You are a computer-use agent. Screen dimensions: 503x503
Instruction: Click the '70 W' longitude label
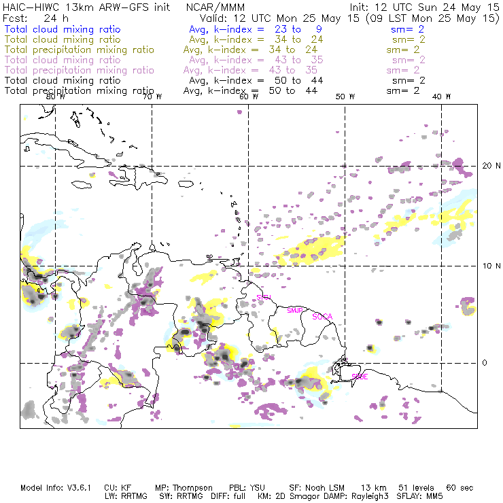pos(152,97)
